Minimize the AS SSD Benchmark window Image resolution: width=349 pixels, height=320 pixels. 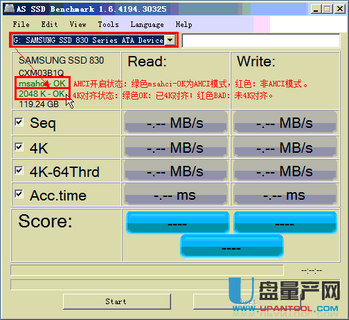(x=316, y=9)
